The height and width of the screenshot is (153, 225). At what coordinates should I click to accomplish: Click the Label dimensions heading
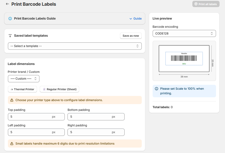tap(21, 64)
